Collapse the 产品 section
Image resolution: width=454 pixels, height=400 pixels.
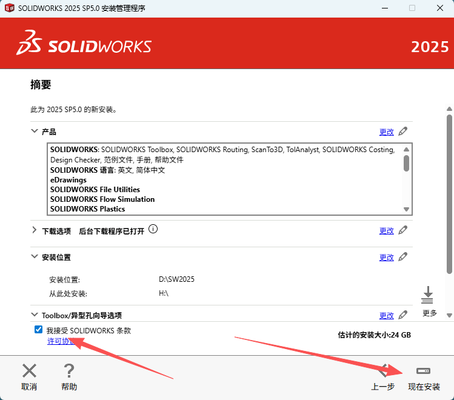coord(35,131)
